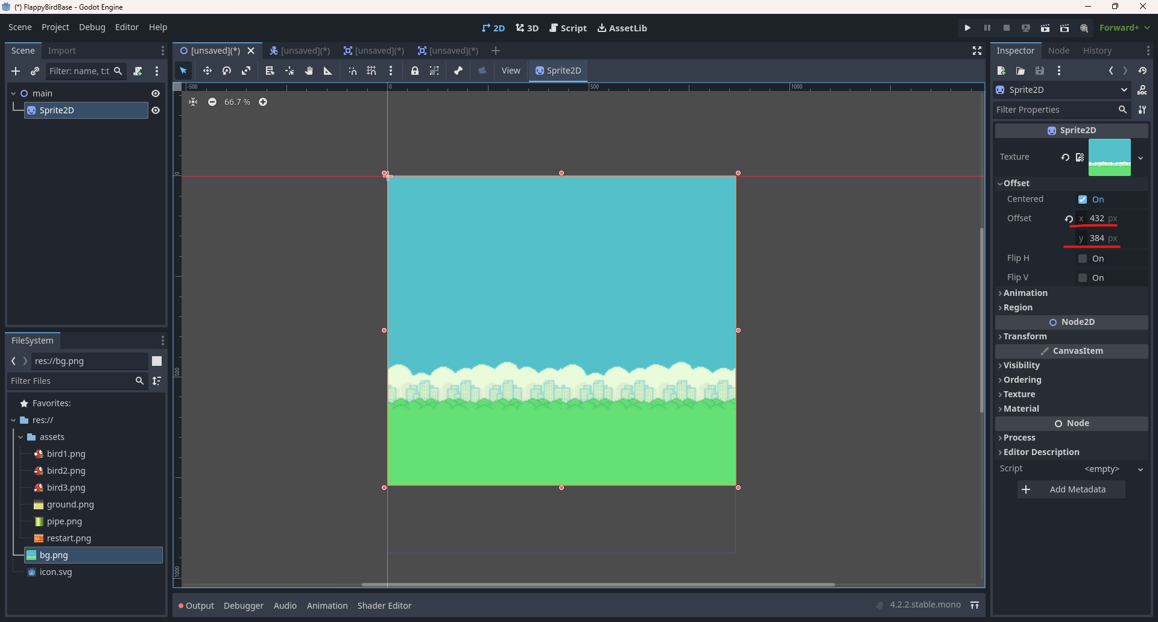Screen dimensions: 1158x622
Task: Lock the selected node
Action: click(x=415, y=71)
